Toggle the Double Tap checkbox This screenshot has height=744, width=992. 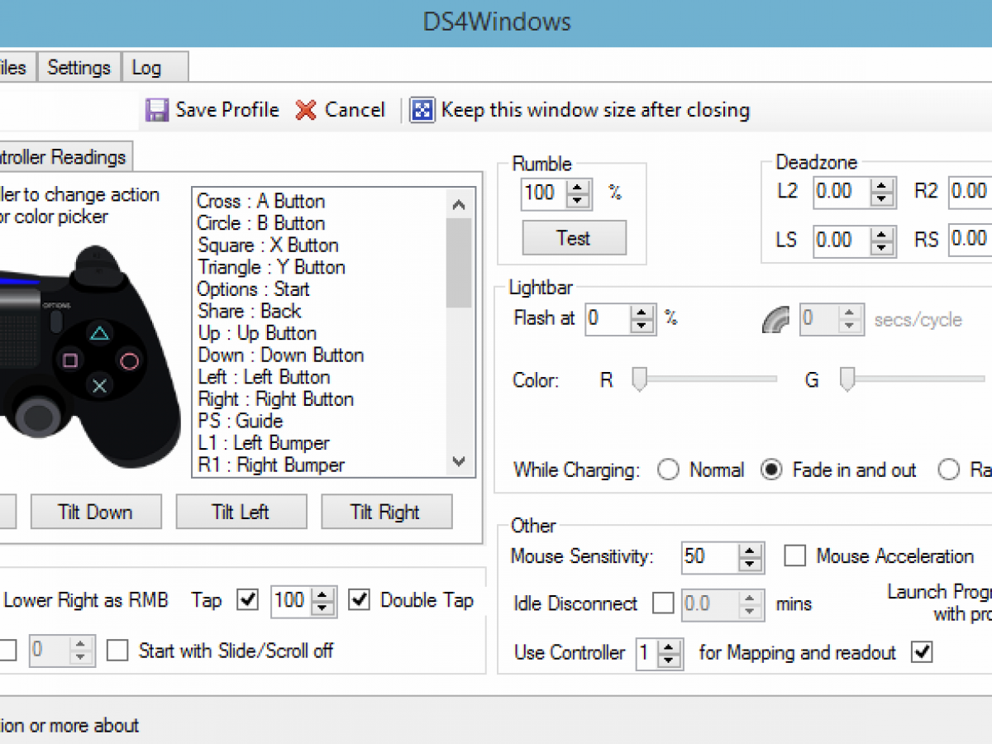359,600
